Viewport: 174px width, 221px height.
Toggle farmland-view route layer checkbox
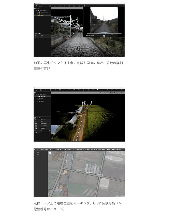[x=37, y=98]
